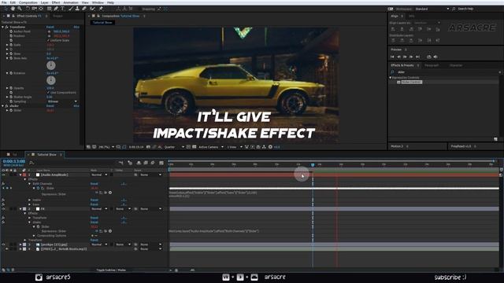Select the Pen tool

click(56, 9)
